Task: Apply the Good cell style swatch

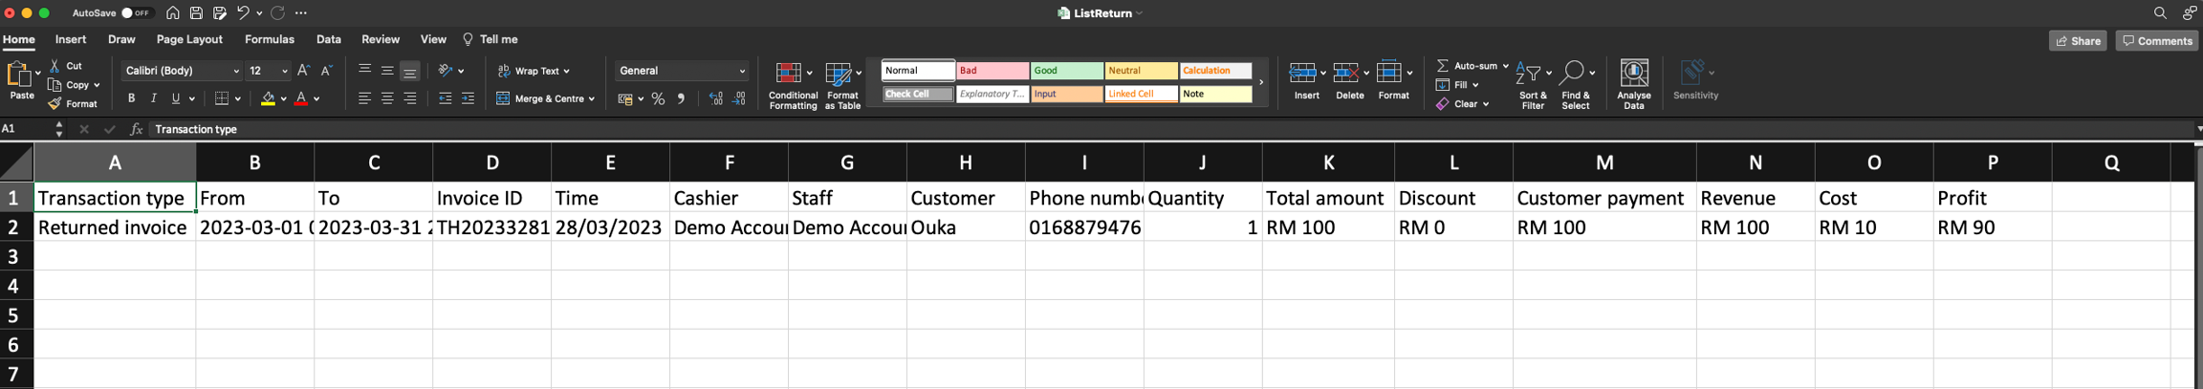Action: (x=1066, y=71)
